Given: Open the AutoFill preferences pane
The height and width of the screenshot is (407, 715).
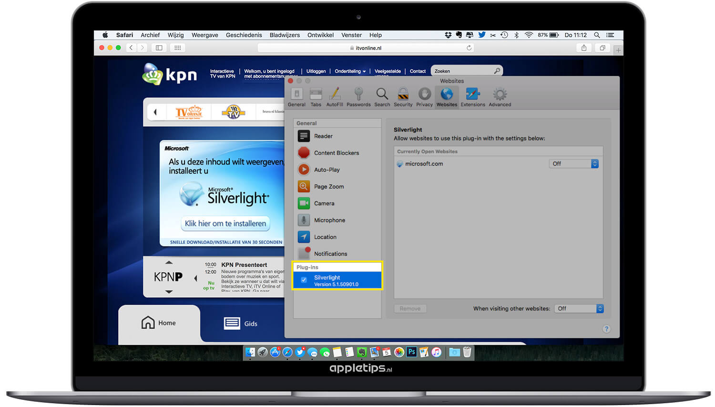Looking at the screenshot, I should pyautogui.click(x=334, y=97).
